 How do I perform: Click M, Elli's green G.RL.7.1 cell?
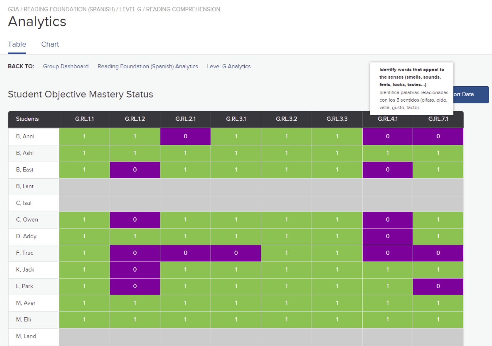438,320
